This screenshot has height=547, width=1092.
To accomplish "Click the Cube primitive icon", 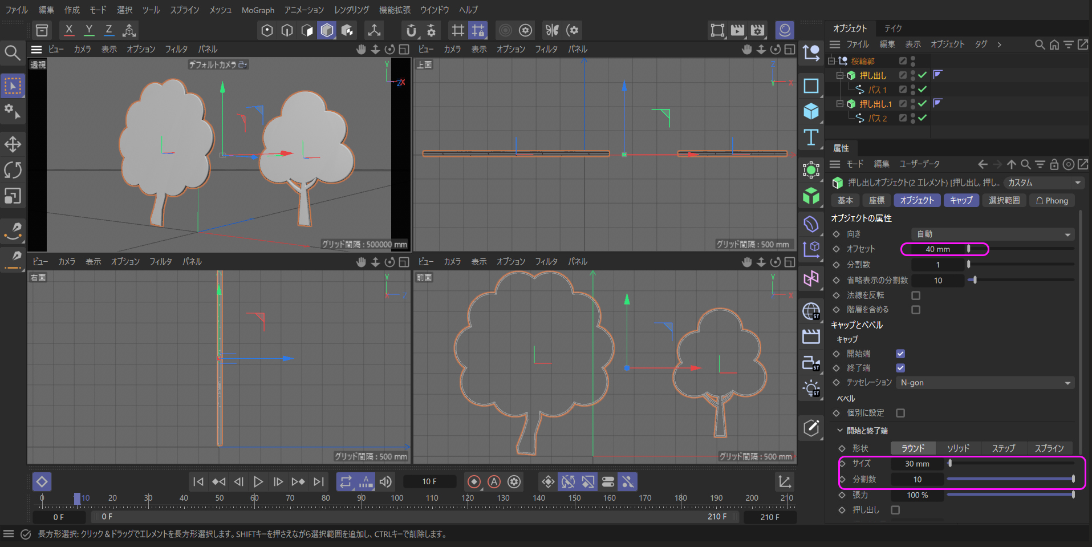I will click(811, 111).
